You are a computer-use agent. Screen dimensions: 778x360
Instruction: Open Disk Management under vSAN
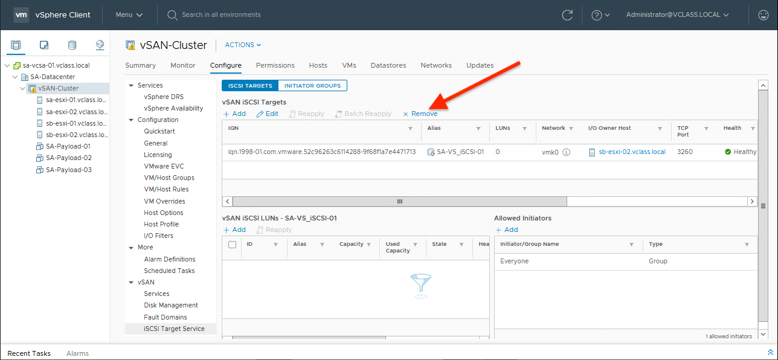tap(171, 306)
